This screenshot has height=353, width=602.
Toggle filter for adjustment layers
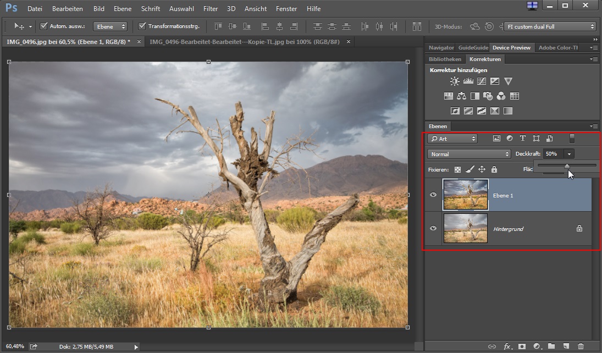[x=510, y=138]
